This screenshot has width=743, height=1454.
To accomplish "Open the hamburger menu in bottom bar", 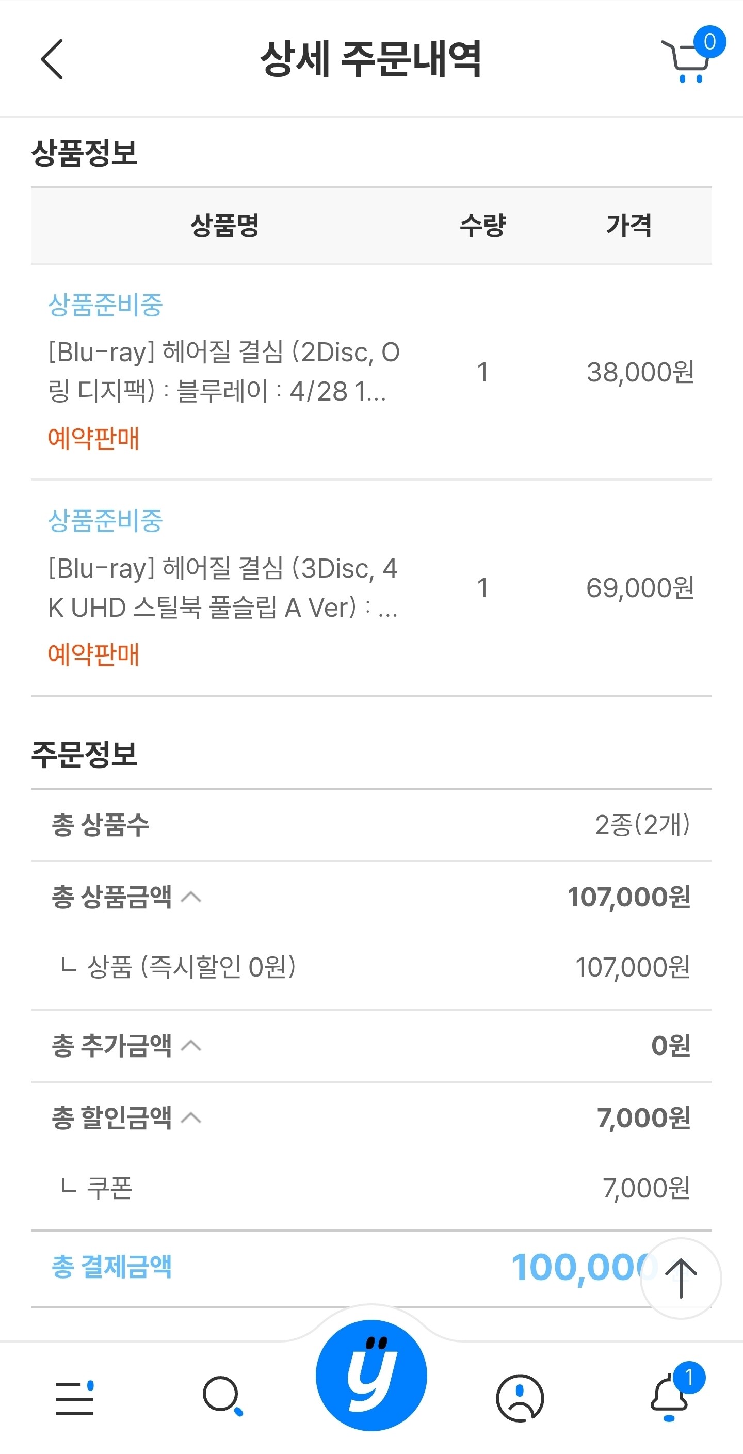I will 74,1398.
